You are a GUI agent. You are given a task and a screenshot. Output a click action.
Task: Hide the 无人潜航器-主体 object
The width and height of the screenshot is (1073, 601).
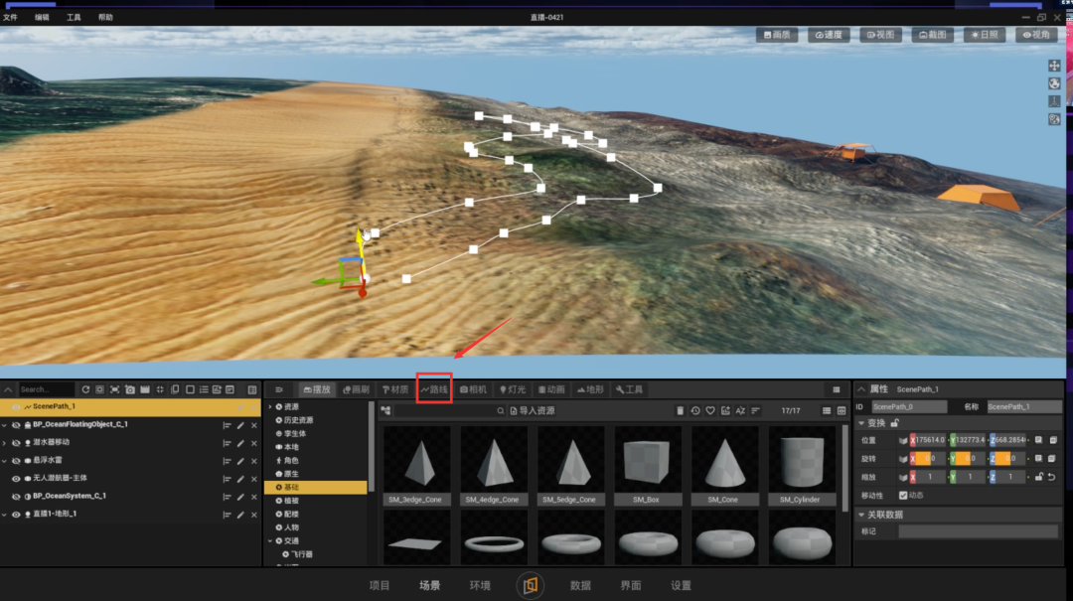pyautogui.click(x=17, y=479)
